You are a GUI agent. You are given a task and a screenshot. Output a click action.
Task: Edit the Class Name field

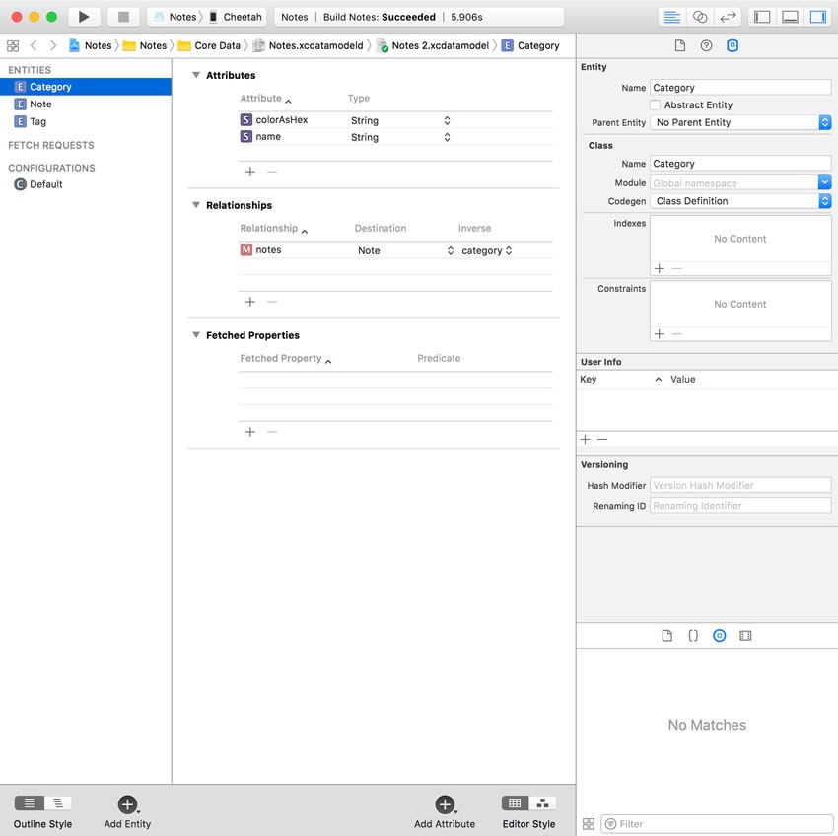740,163
